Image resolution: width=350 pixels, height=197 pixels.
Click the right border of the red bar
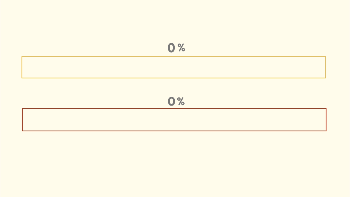326,120
